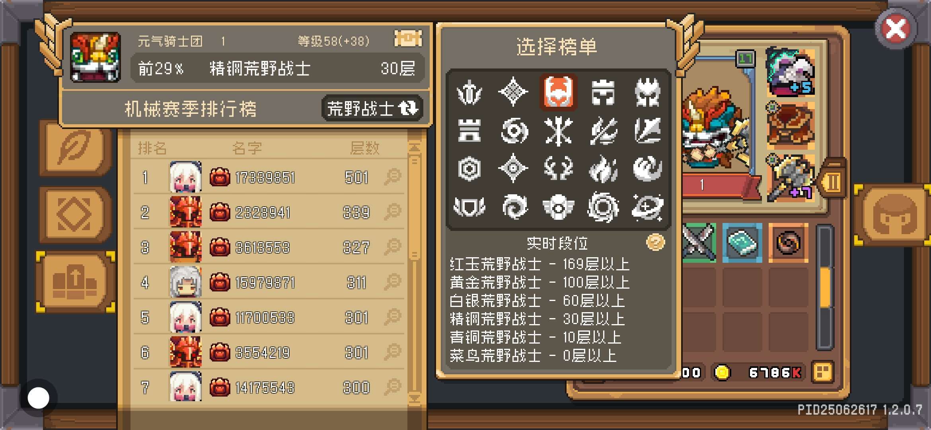Image resolution: width=931 pixels, height=430 pixels.
Task: Open the podium ranking tab
Action: 75,281
